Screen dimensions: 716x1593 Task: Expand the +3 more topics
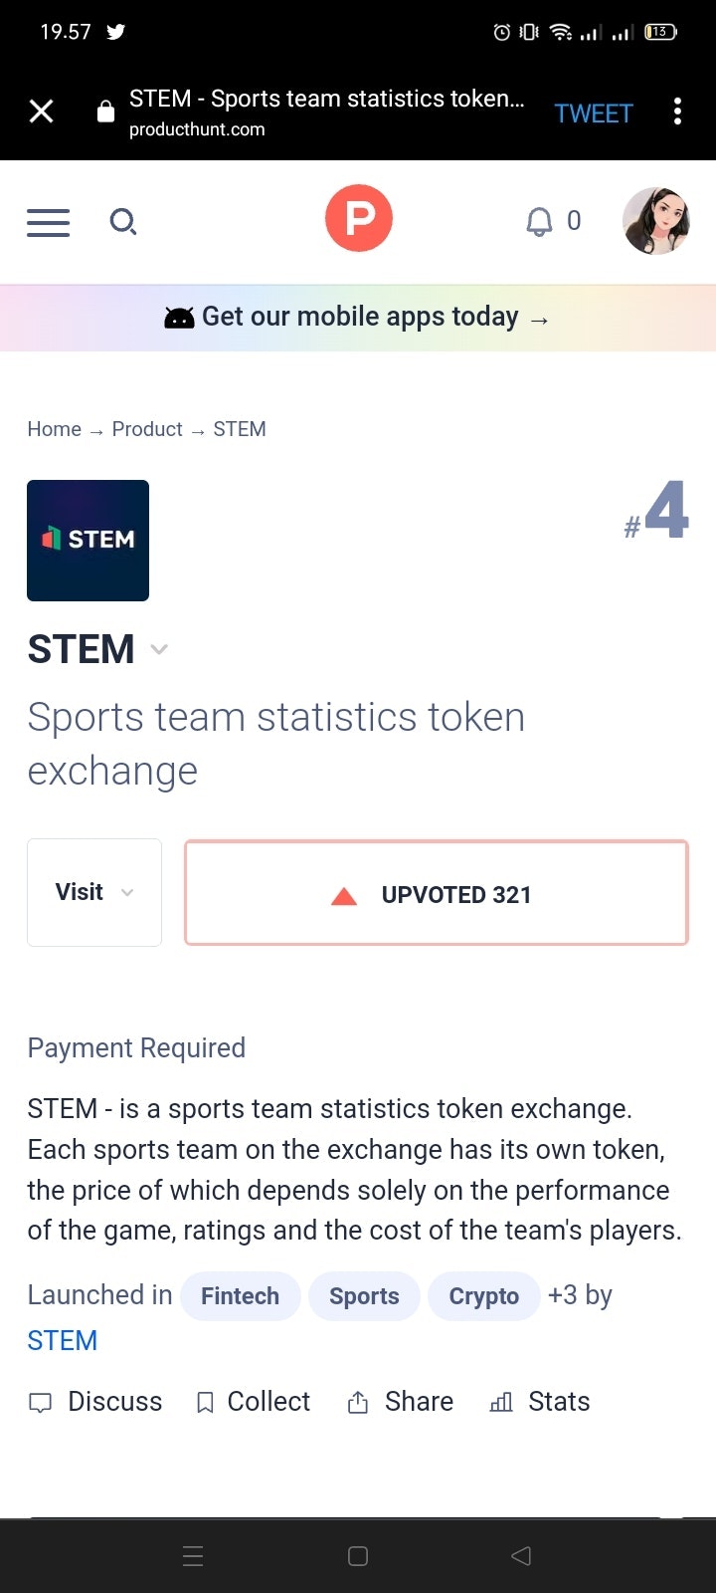point(562,1295)
